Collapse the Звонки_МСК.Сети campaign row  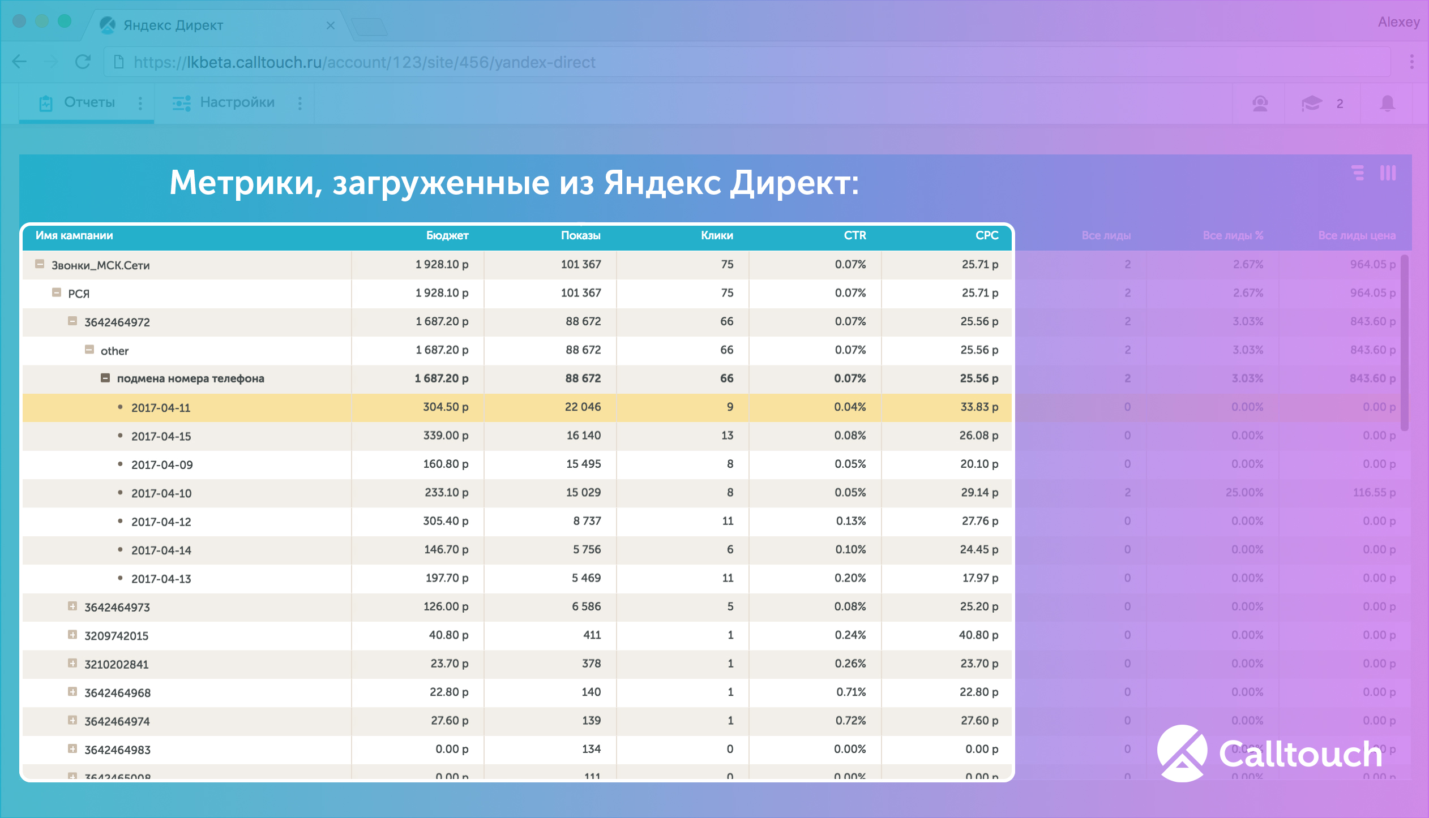click(40, 264)
